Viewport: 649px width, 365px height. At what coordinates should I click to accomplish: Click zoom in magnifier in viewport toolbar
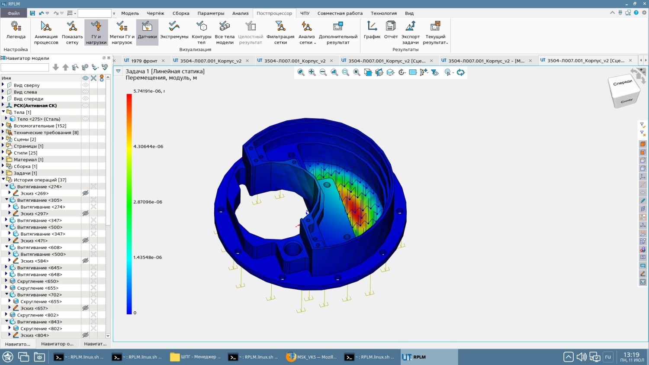click(x=312, y=72)
